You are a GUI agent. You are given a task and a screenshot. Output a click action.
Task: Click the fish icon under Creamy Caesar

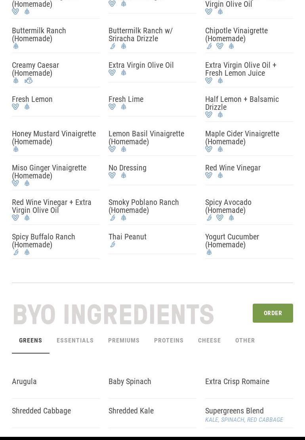click(28, 81)
